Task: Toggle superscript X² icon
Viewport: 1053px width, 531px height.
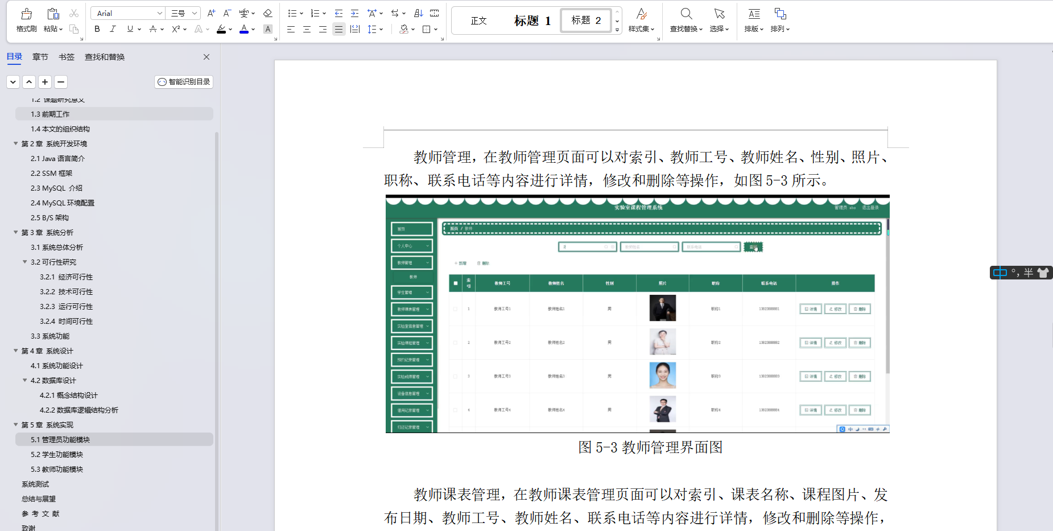Action: pos(176,29)
